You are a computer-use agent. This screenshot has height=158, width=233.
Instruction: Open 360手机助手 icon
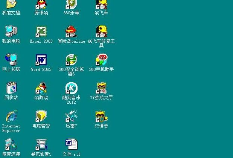102,60
